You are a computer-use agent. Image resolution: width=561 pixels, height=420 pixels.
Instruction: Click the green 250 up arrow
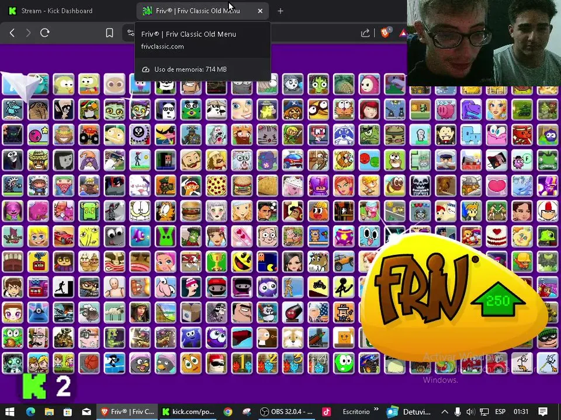498,299
